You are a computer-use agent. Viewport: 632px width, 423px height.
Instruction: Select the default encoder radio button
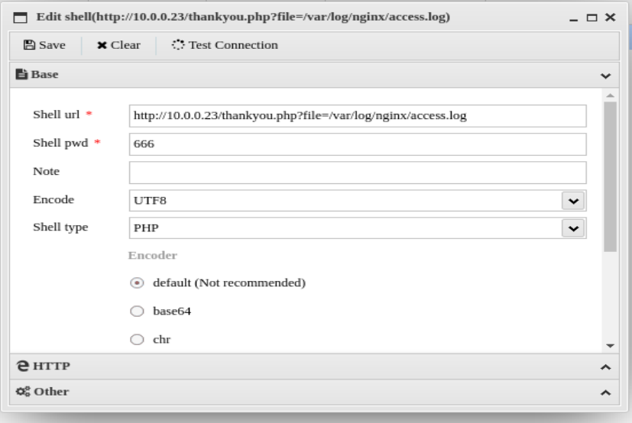click(x=137, y=283)
